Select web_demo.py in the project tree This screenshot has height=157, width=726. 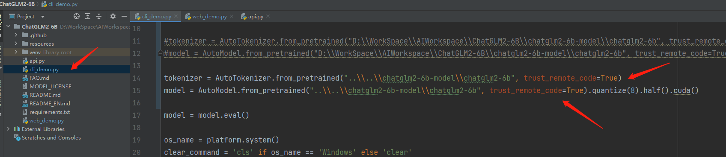click(x=47, y=121)
